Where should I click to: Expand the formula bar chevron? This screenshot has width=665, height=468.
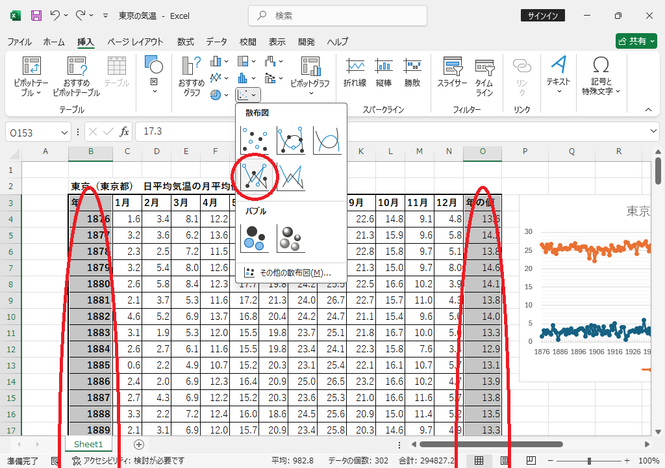click(x=653, y=131)
